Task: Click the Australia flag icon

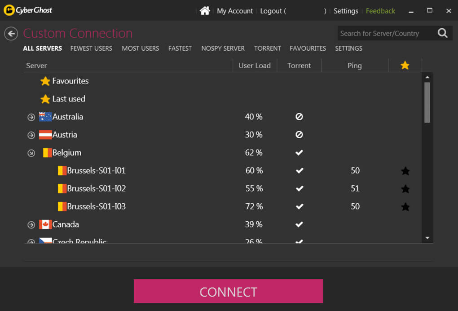Action: click(45, 117)
